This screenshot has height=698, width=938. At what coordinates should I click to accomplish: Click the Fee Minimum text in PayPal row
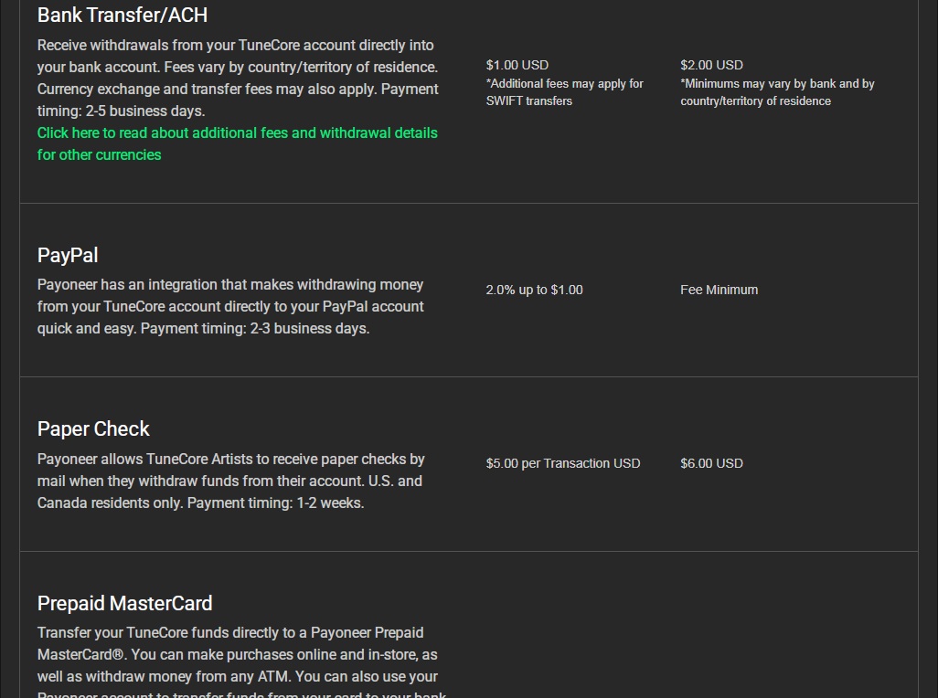click(x=719, y=290)
